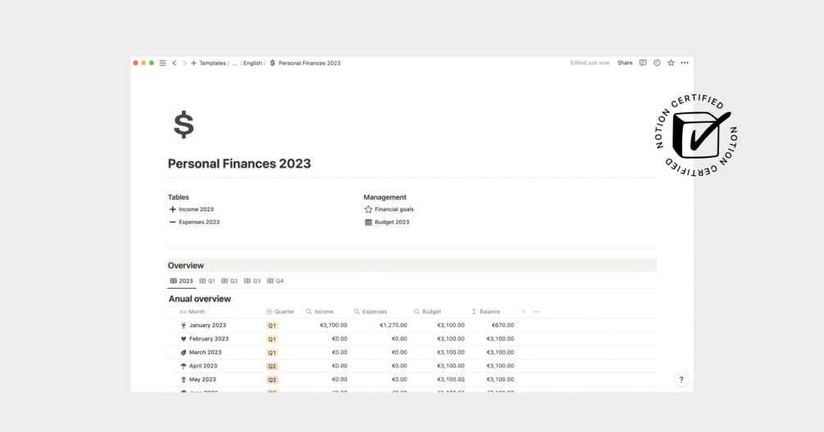Image resolution: width=824 pixels, height=432 pixels.
Task: Click the leaf icon of March 2023
Action: point(184,353)
